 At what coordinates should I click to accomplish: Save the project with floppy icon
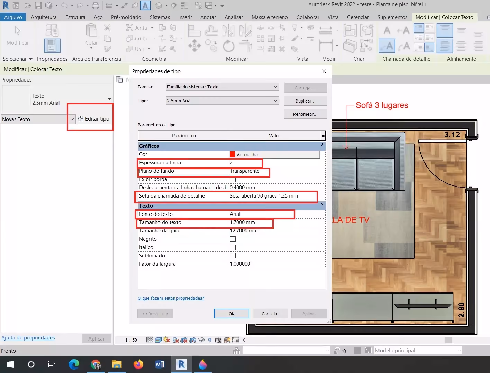[38, 6]
